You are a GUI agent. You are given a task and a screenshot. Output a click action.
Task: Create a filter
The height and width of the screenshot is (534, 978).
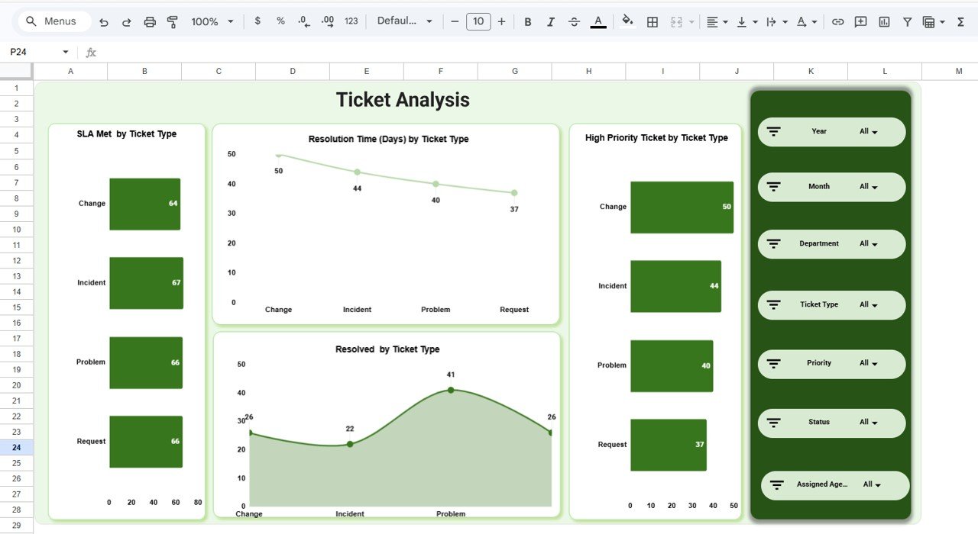tap(907, 21)
